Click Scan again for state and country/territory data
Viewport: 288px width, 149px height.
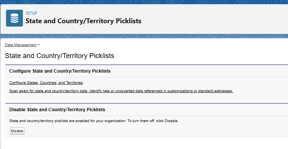(121, 91)
